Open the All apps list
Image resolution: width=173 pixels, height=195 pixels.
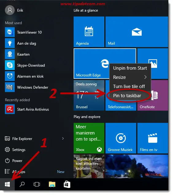point(19,172)
